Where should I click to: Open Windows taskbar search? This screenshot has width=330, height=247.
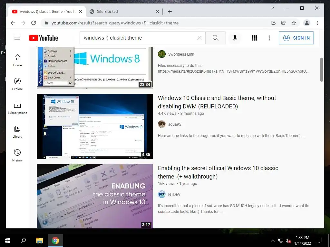pos(23,241)
